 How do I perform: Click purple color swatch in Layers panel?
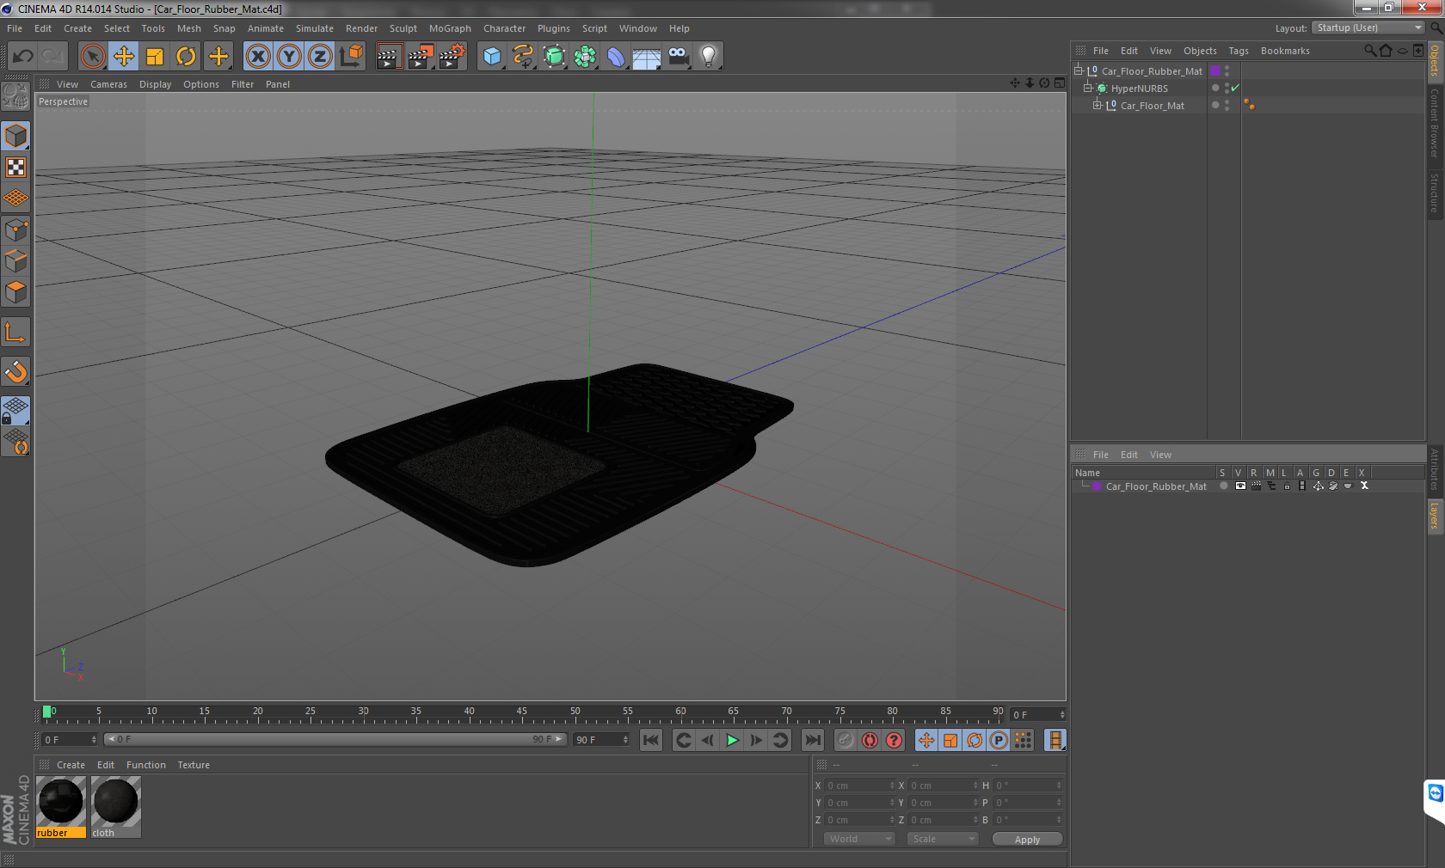1097,486
